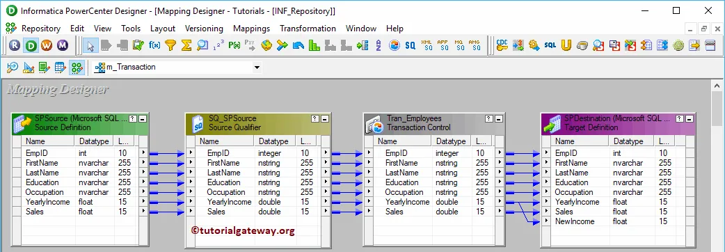Click the green bar-chart Rank icon
725x252 pixels.
click(314, 45)
